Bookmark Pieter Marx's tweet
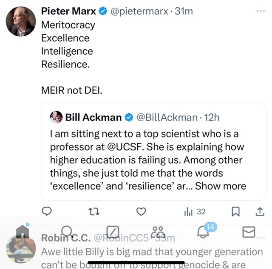Screen dimensions: 272x269 click(x=236, y=211)
